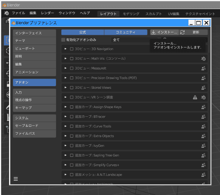Enable the BTracer add-on checkbox

[x=72, y=116]
